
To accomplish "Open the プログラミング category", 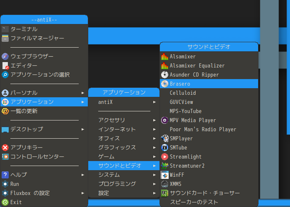I will pyautogui.click(x=124, y=184).
